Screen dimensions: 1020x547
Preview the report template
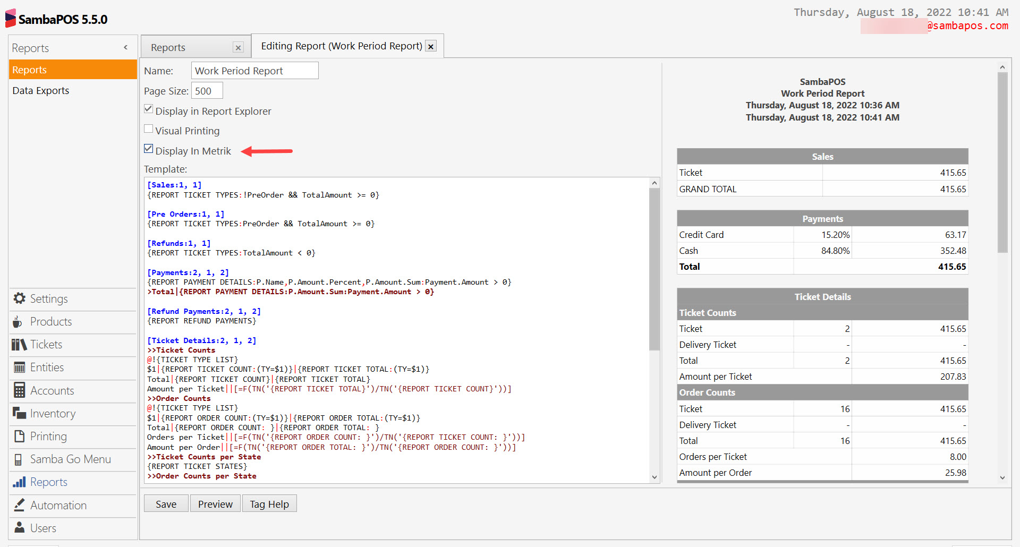click(215, 503)
